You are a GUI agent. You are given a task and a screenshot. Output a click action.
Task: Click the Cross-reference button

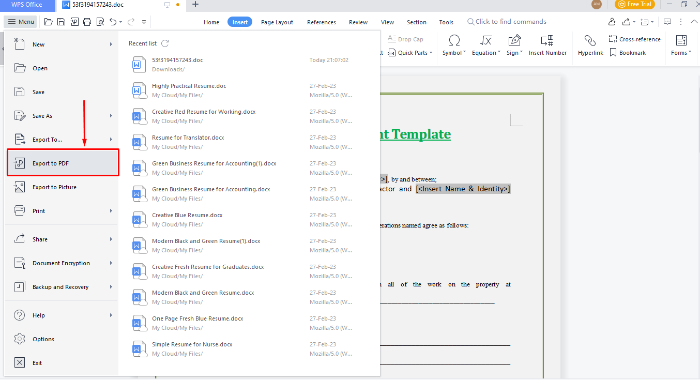pos(634,39)
